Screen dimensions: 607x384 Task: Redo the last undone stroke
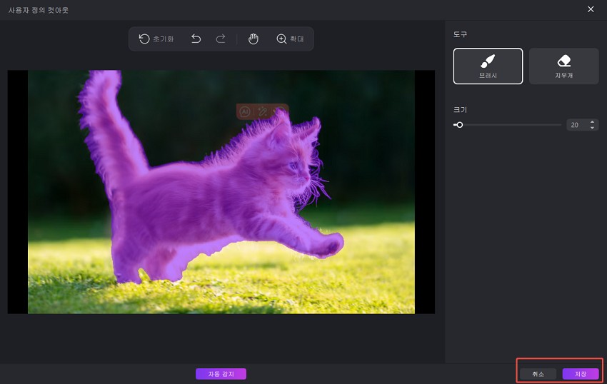tap(221, 39)
